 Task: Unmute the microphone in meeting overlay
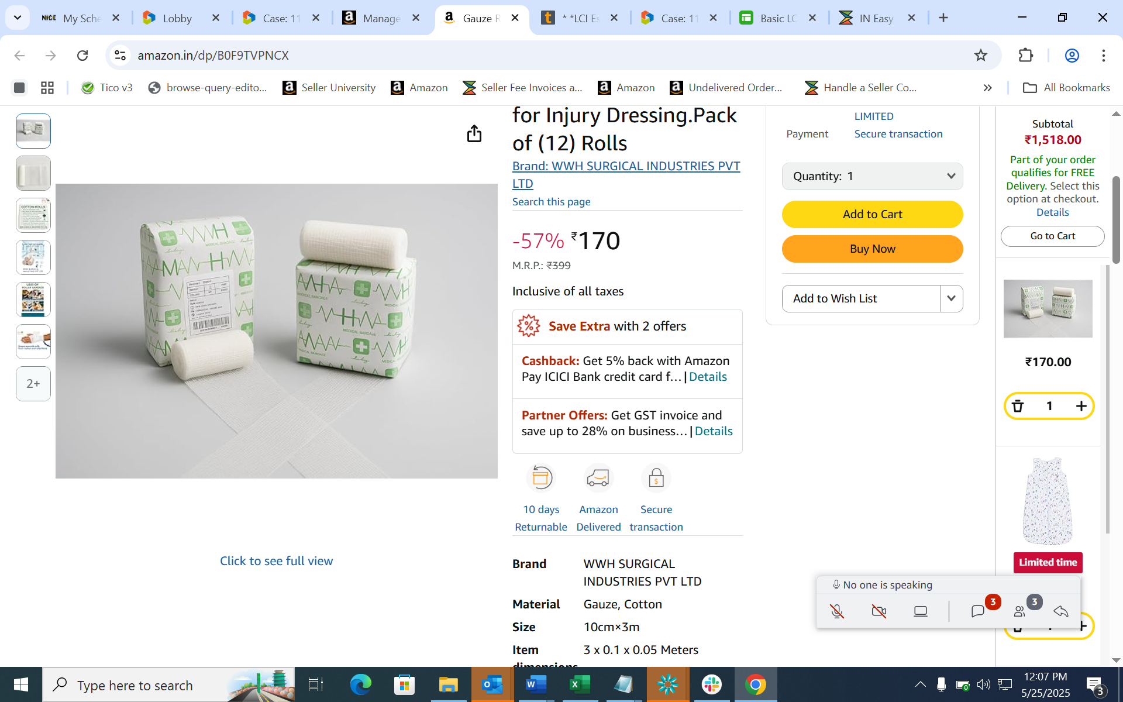pyautogui.click(x=837, y=611)
